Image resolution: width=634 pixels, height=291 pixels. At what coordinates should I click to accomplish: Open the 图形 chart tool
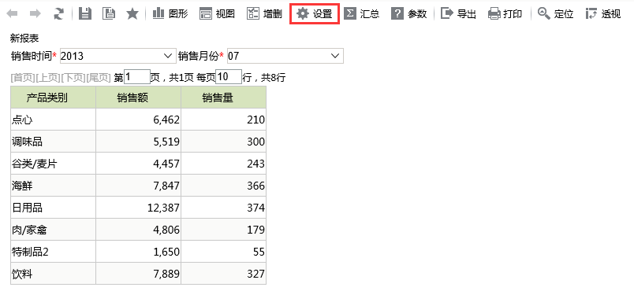(170, 13)
